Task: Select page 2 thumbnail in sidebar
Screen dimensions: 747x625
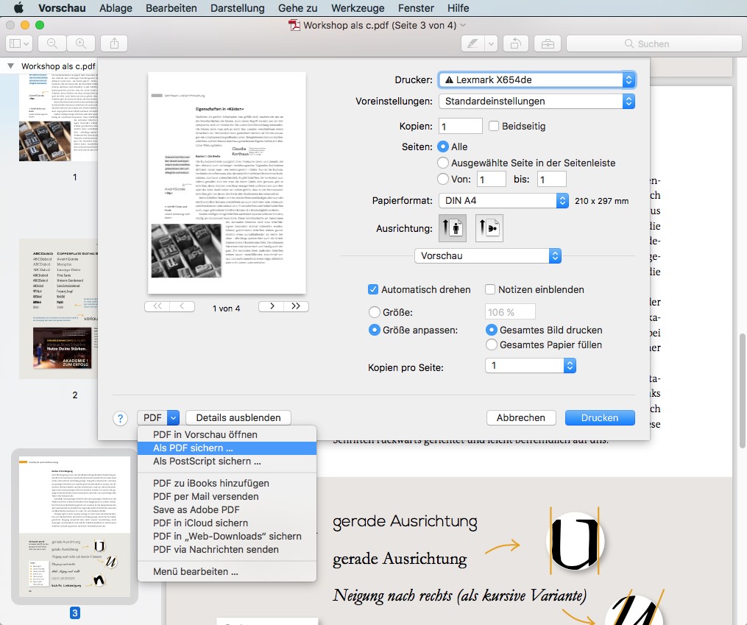Action: click(x=57, y=308)
